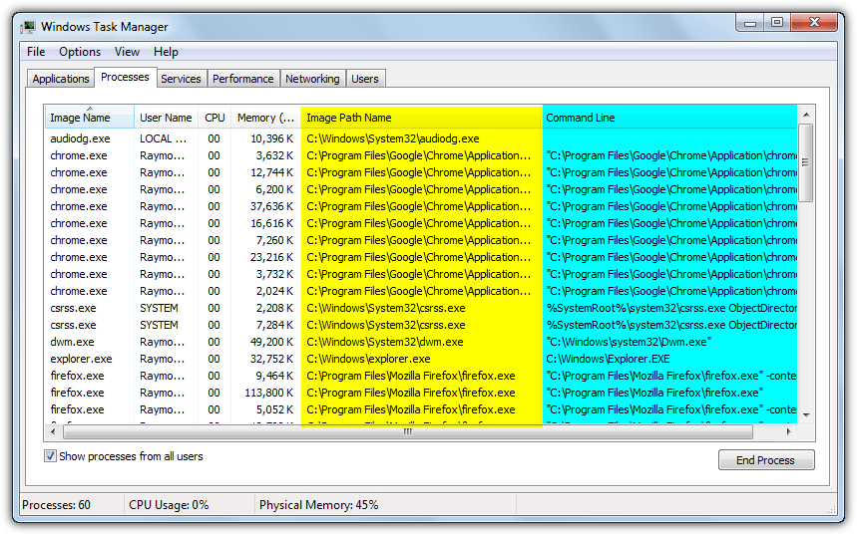Open the View menu
This screenshot has height=534, width=857.
[127, 52]
